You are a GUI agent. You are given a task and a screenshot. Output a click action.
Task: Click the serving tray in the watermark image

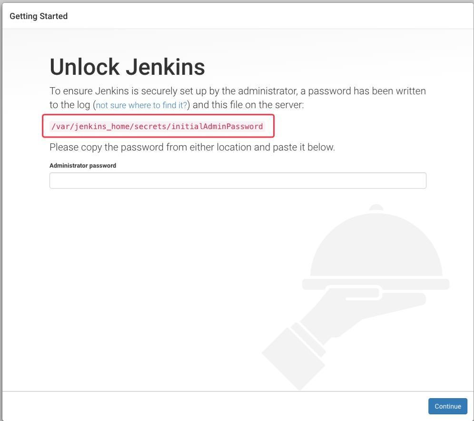(375, 284)
